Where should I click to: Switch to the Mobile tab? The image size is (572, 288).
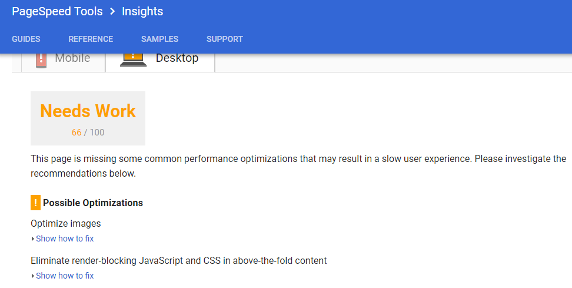point(64,62)
